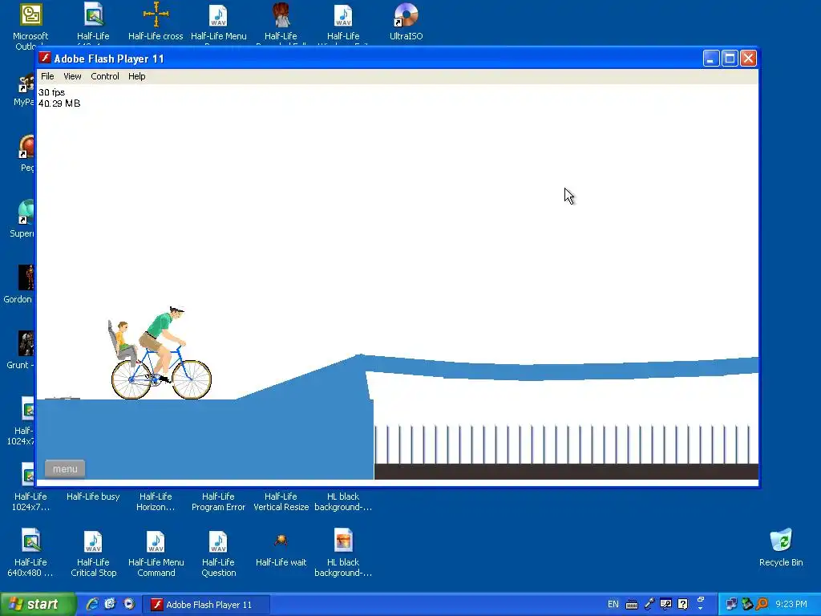Select the Half-Life Vertical Resize desktop label
The height and width of the screenshot is (616, 821).
point(281,502)
